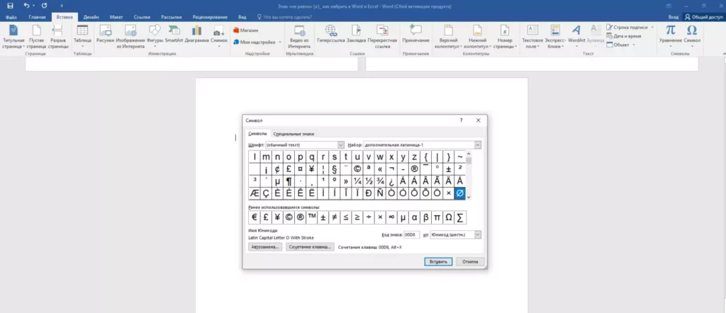This screenshot has width=726, height=313.
Task: Open Верхний колонтитул header options
Action: pyautogui.click(x=448, y=37)
